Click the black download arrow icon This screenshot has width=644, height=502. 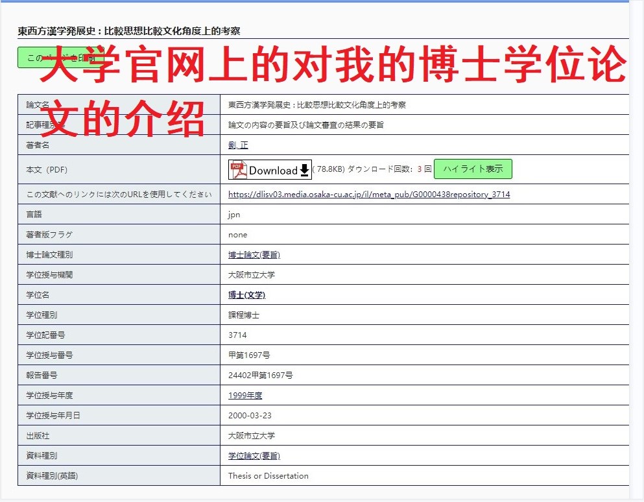point(305,170)
